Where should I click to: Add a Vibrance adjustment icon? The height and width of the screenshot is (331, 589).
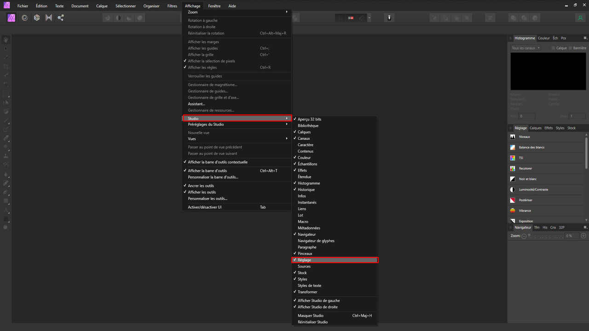513,211
